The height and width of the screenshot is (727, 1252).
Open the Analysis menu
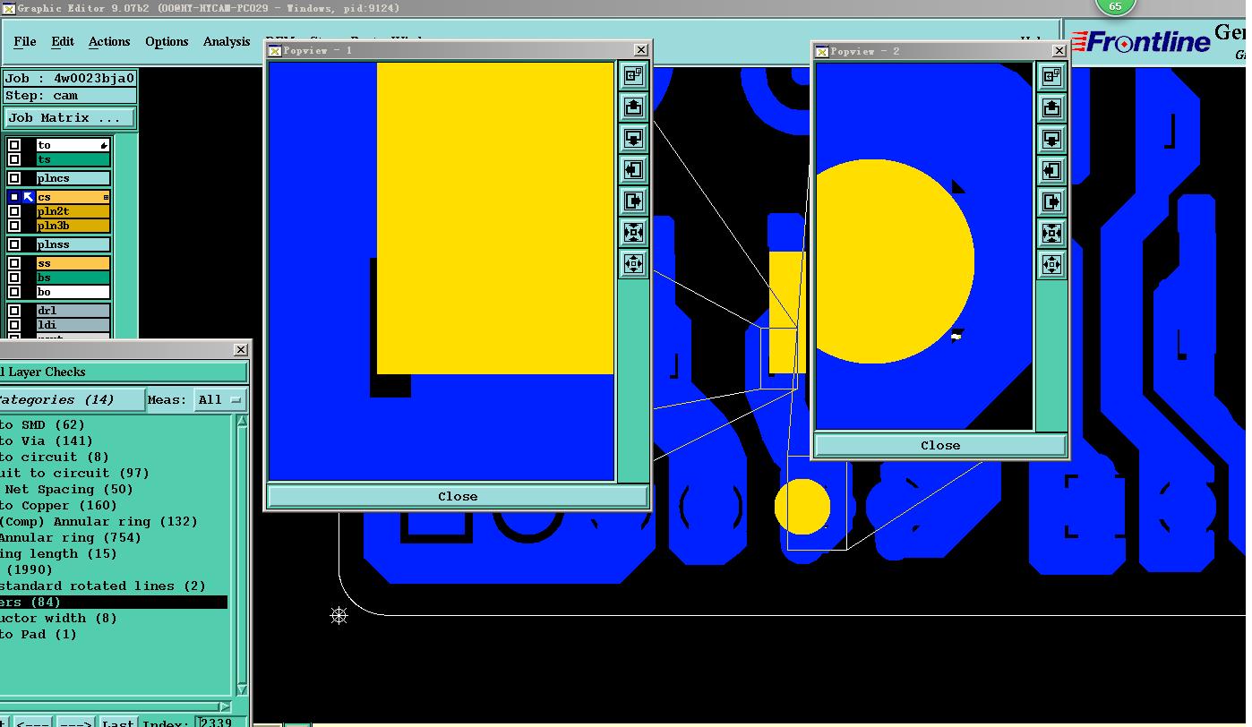227,41
